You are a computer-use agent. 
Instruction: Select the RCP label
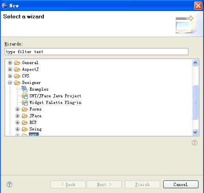(x=33, y=122)
